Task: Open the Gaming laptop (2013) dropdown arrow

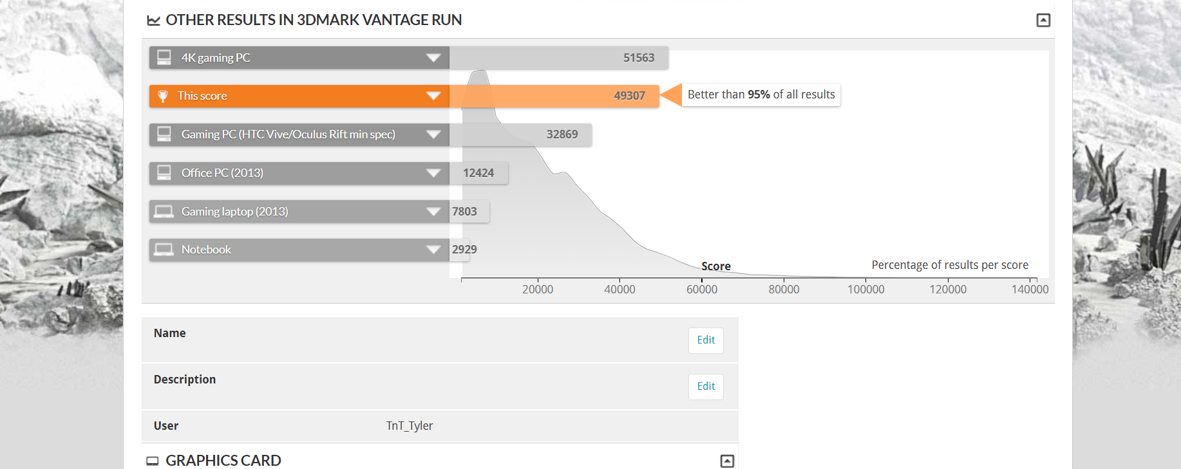Action: [433, 212]
